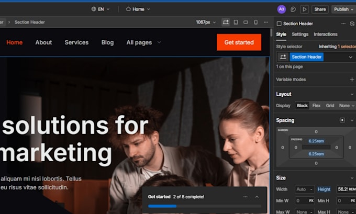Edit the top margin value 0

tap(316, 132)
